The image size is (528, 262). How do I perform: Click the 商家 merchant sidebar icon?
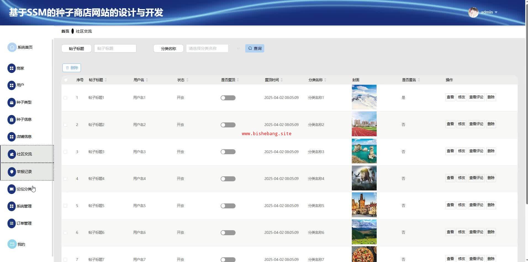11,68
